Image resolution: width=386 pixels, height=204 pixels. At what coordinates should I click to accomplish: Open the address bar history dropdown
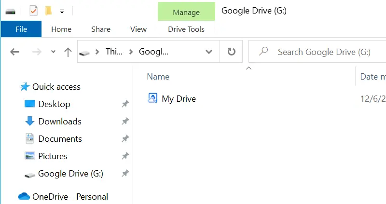click(209, 52)
